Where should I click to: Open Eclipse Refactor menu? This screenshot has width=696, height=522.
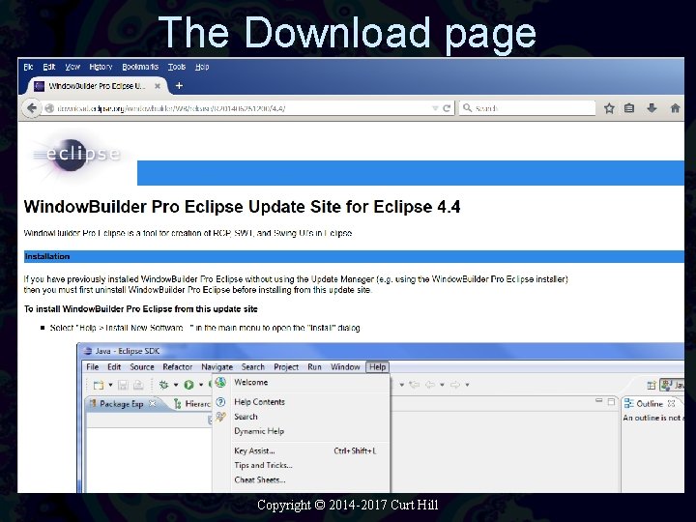[x=178, y=367]
